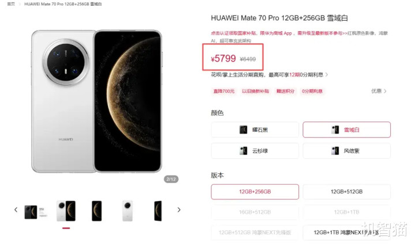Expand 优惠 promotions chevron
This screenshot has height=247, width=415.
[379, 91]
